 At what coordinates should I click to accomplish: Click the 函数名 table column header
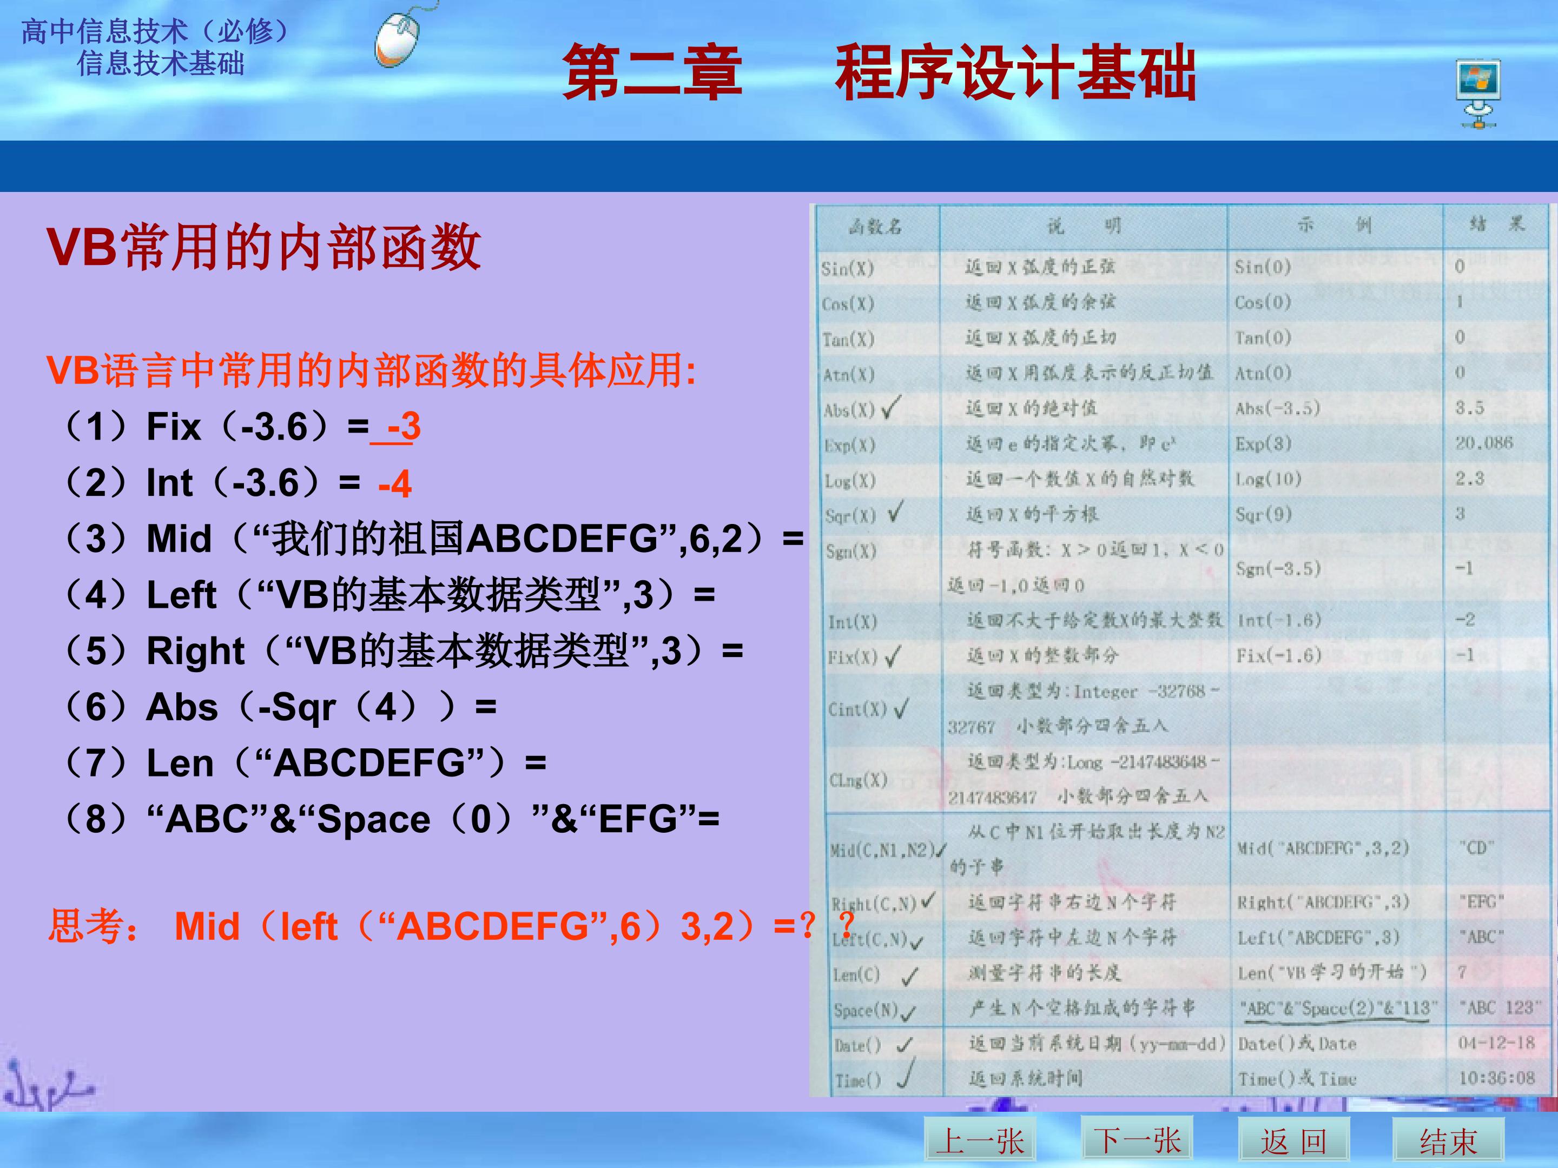(875, 227)
